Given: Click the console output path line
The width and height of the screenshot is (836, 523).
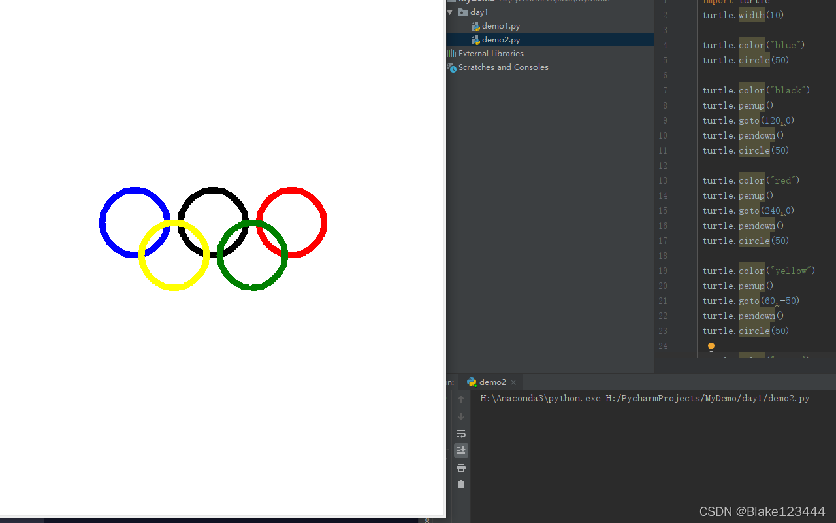Looking at the screenshot, I should (645, 398).
